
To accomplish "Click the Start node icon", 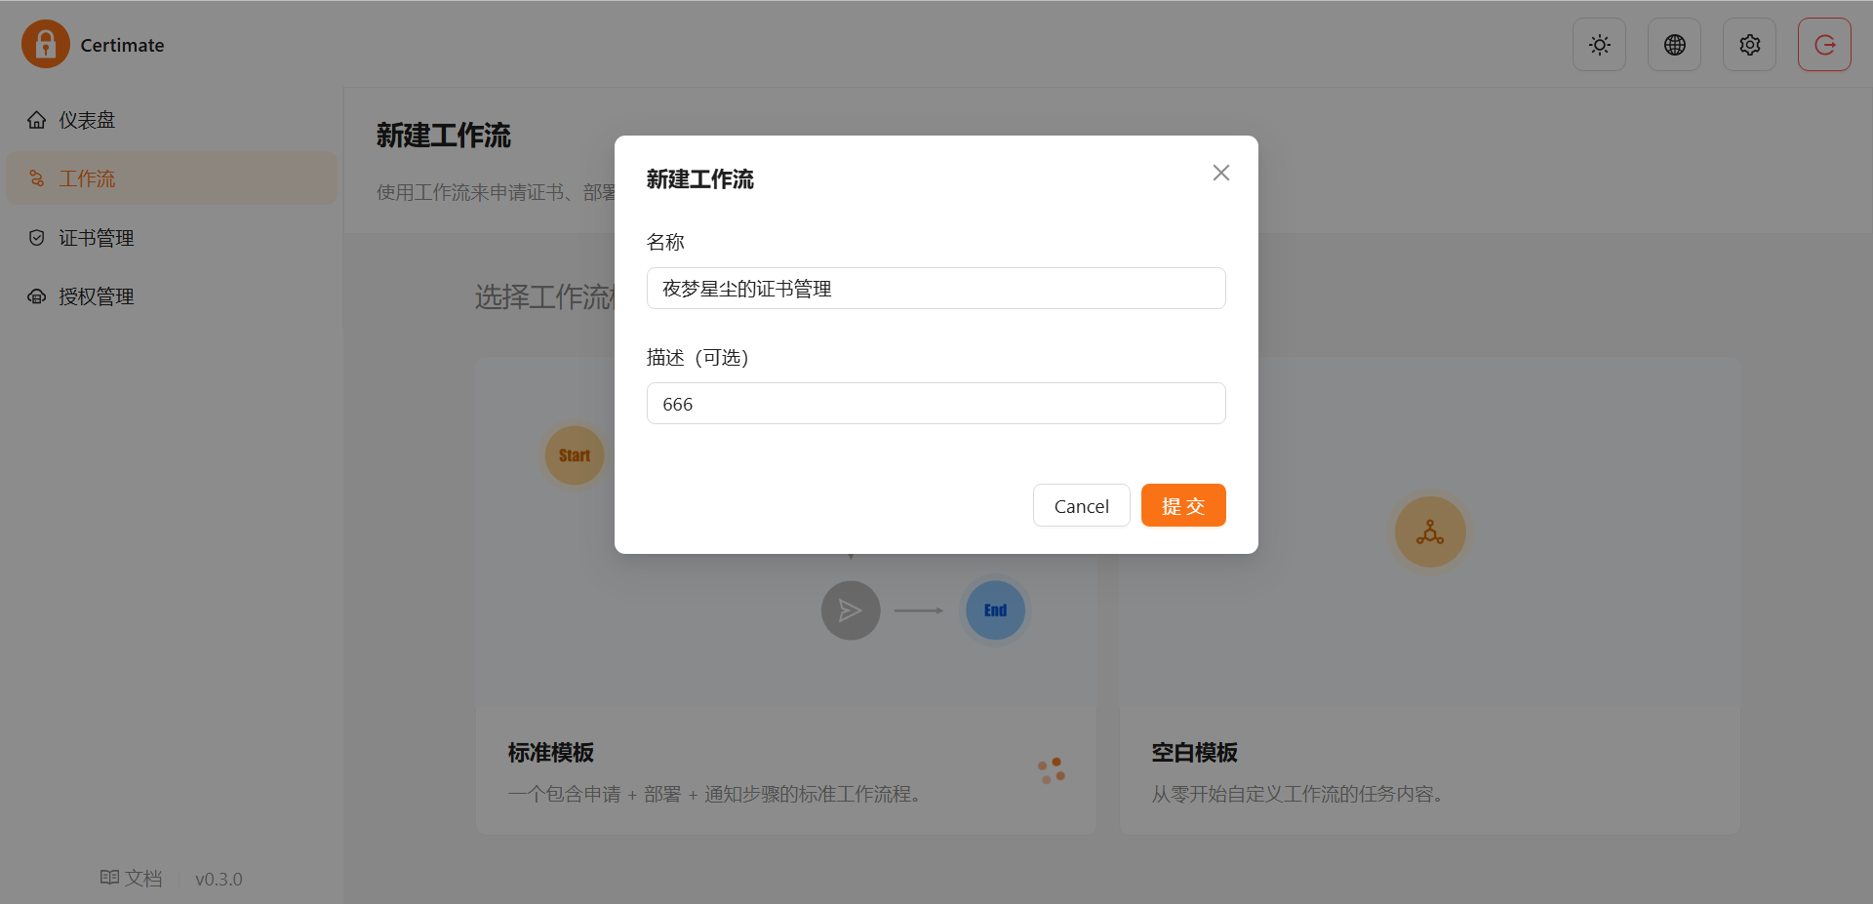I will click(574, 455).
